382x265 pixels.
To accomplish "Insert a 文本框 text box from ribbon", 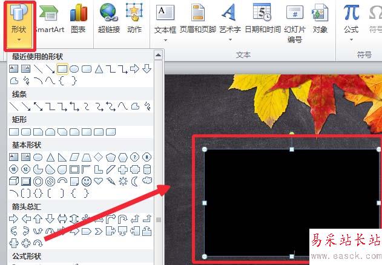I will (165, 18).
